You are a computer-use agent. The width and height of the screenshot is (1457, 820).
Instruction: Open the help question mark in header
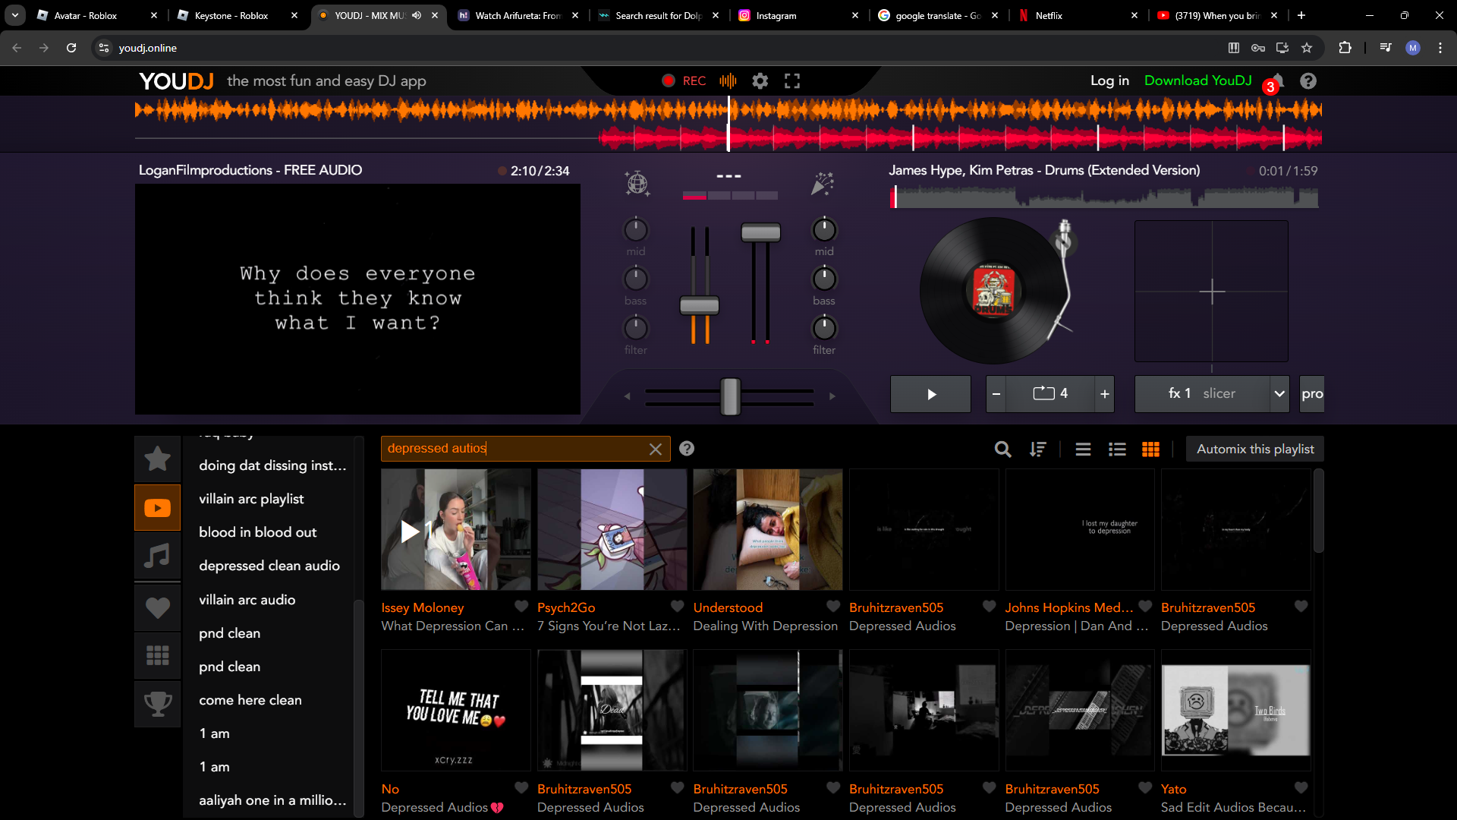click(1308, 81)
